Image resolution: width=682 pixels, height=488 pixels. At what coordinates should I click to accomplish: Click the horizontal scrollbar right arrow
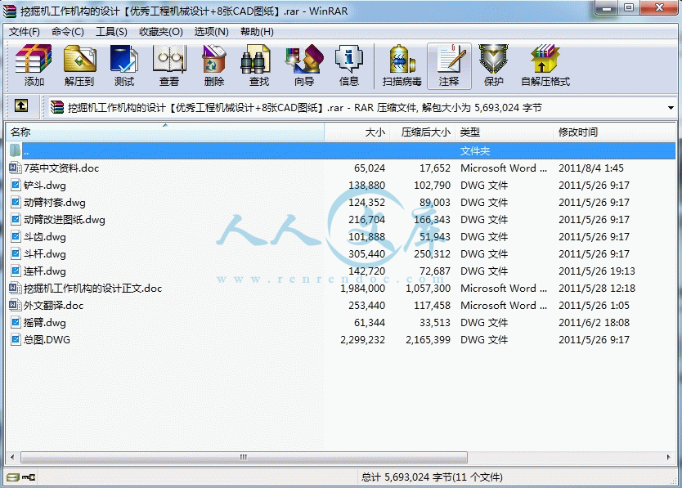[x=669, y=457]
